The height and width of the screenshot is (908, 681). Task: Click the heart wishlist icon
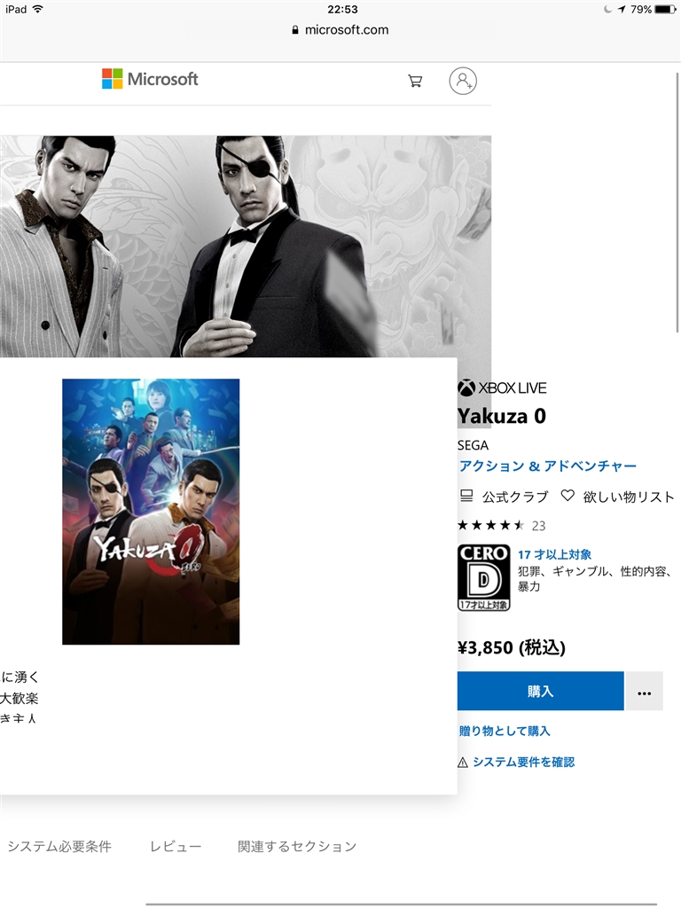coord(567,496)
